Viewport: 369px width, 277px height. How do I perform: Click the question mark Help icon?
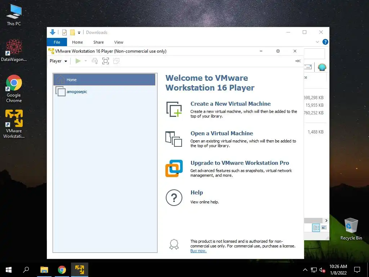(x=174, y=198)
